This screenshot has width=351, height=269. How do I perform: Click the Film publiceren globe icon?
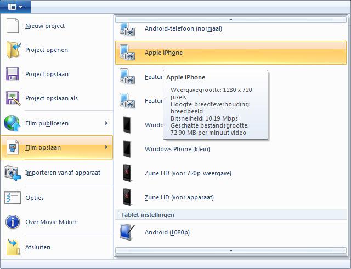13,123
